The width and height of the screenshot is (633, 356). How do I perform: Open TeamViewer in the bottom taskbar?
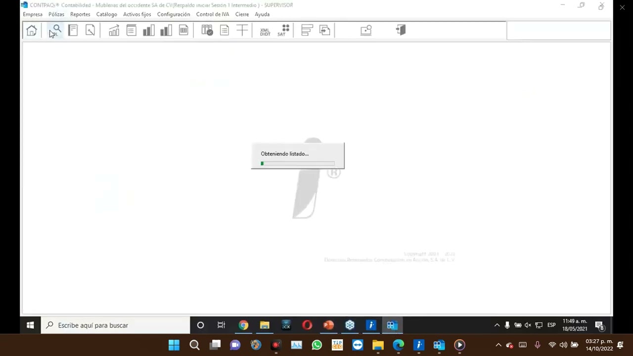358,345
